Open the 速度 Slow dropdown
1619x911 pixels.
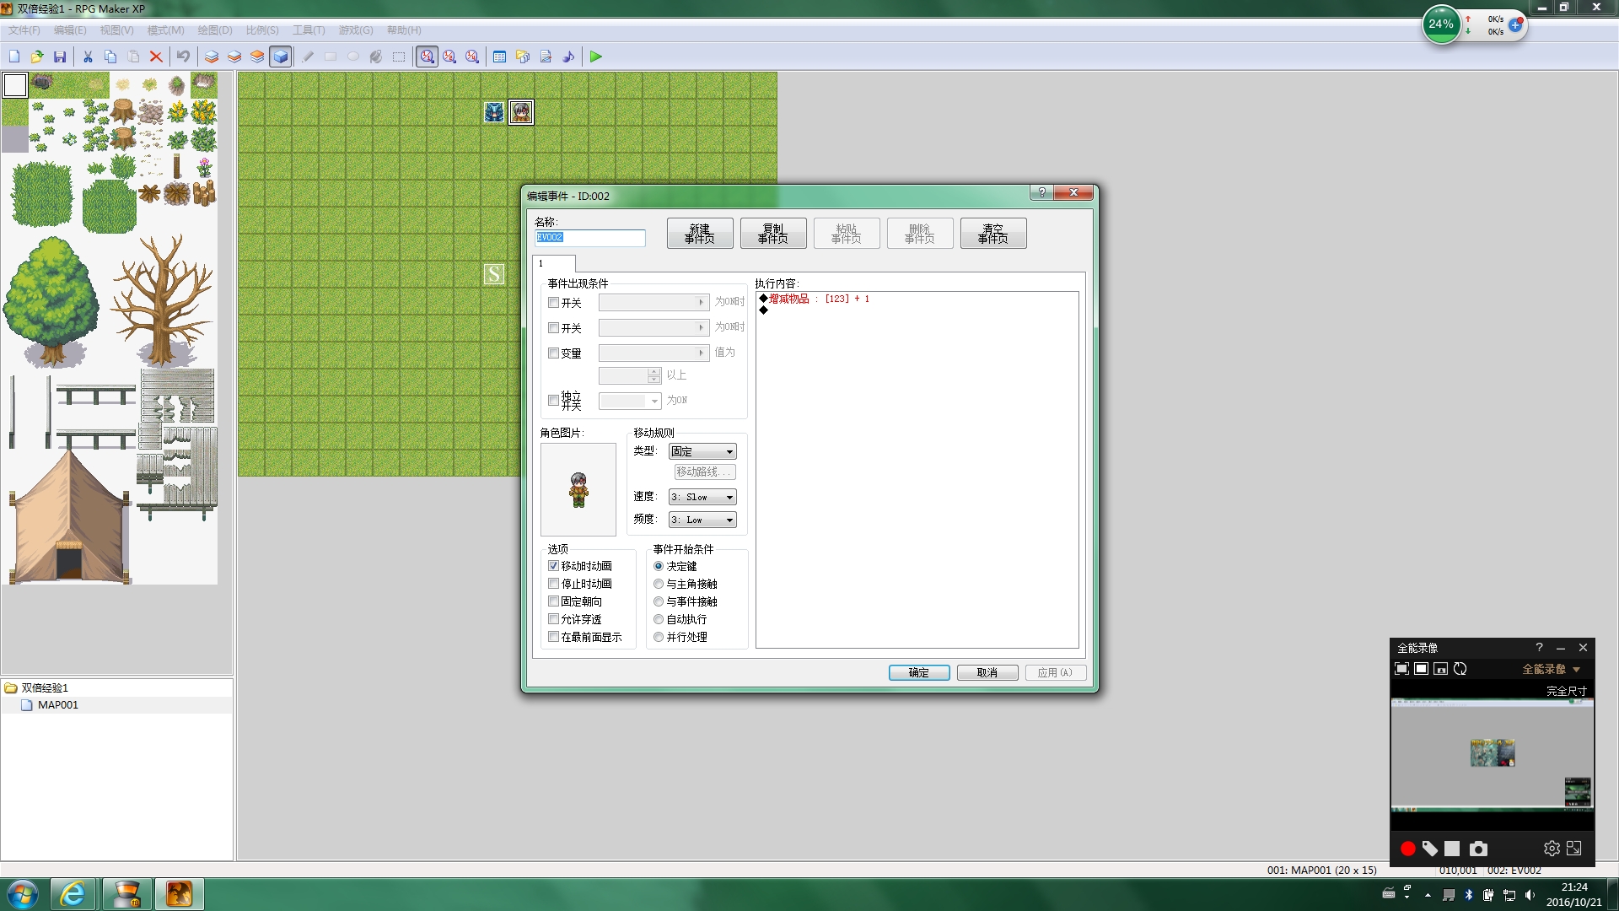tap(702, 497)
